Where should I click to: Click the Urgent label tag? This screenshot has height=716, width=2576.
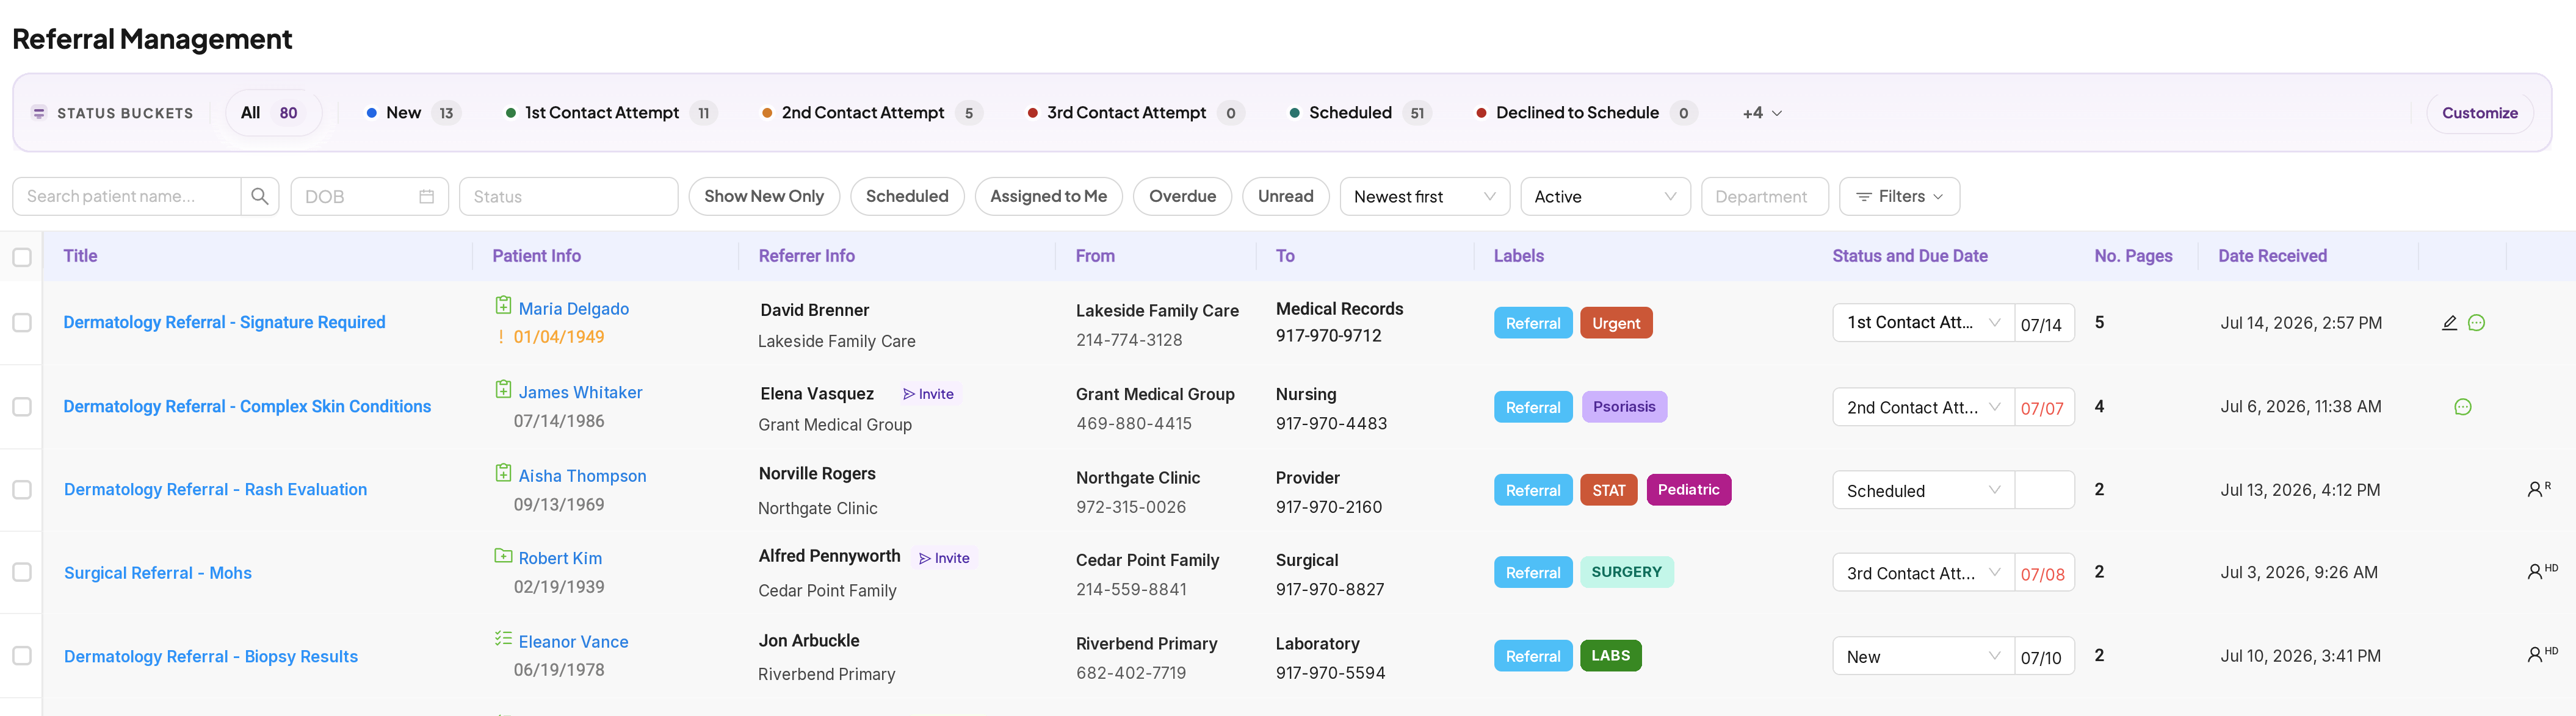coord(1616,323)
